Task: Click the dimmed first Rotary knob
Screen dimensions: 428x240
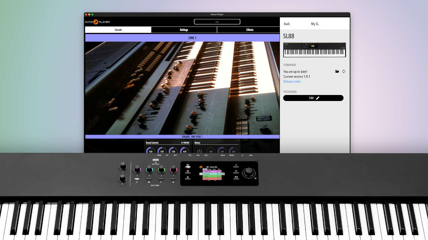Action: (211, 151)
